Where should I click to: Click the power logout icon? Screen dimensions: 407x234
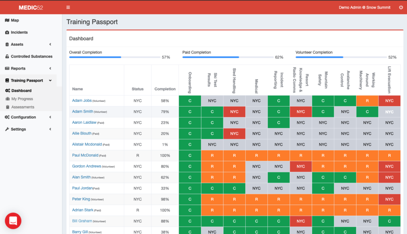[400, 7]
